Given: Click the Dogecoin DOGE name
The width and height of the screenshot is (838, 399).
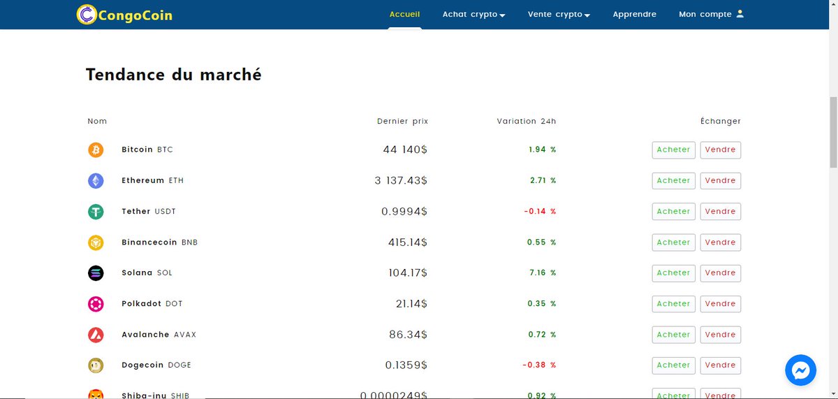Looking at the screenshot, I should (x=156, y=365).
